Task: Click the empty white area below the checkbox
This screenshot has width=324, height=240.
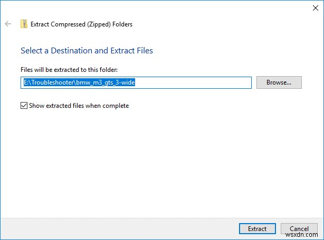Action: click(x=158, y=159)
